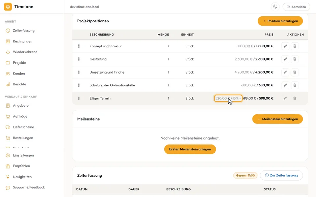Edit the Umsetzung und Inhalte position
Screen dimensions: 316x197
point(285,72)
